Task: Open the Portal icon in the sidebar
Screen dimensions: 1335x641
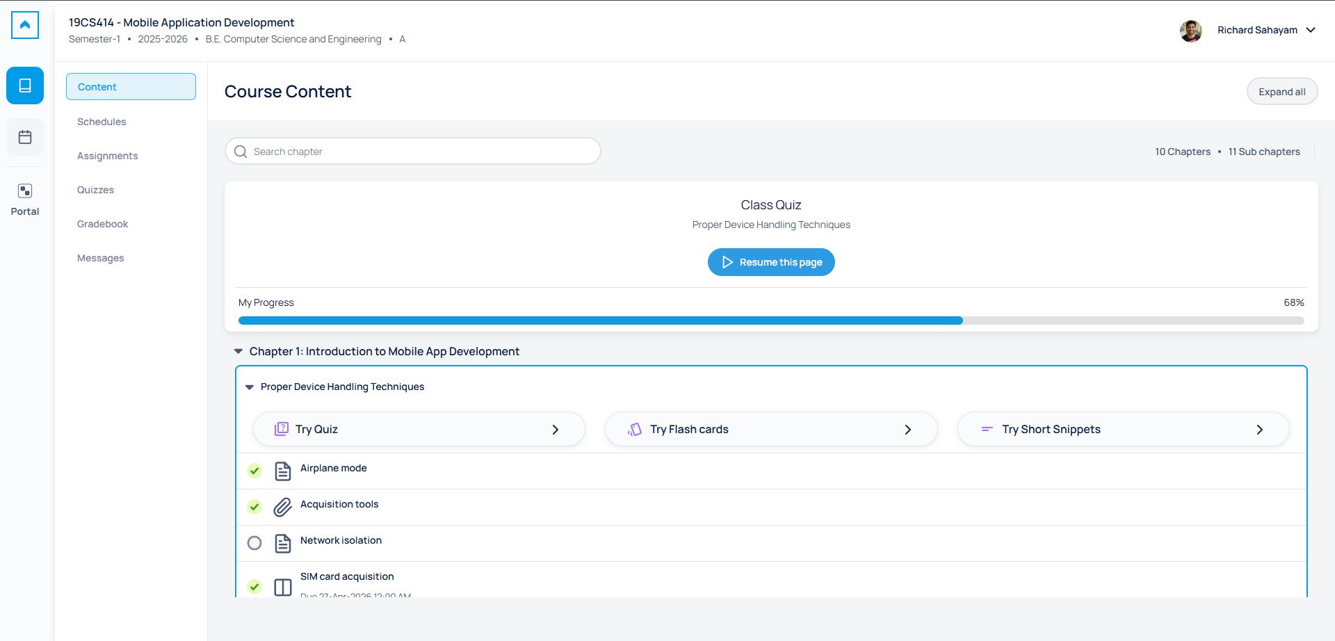Action: [x=25, y=190]
